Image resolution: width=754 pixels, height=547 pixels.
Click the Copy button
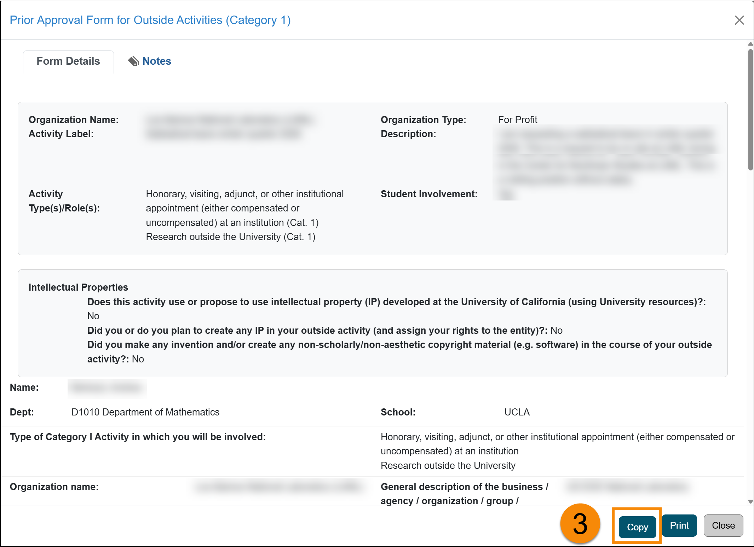637,526
